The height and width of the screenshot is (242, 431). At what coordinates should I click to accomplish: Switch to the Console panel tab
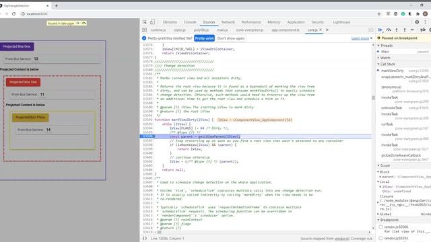190,22
